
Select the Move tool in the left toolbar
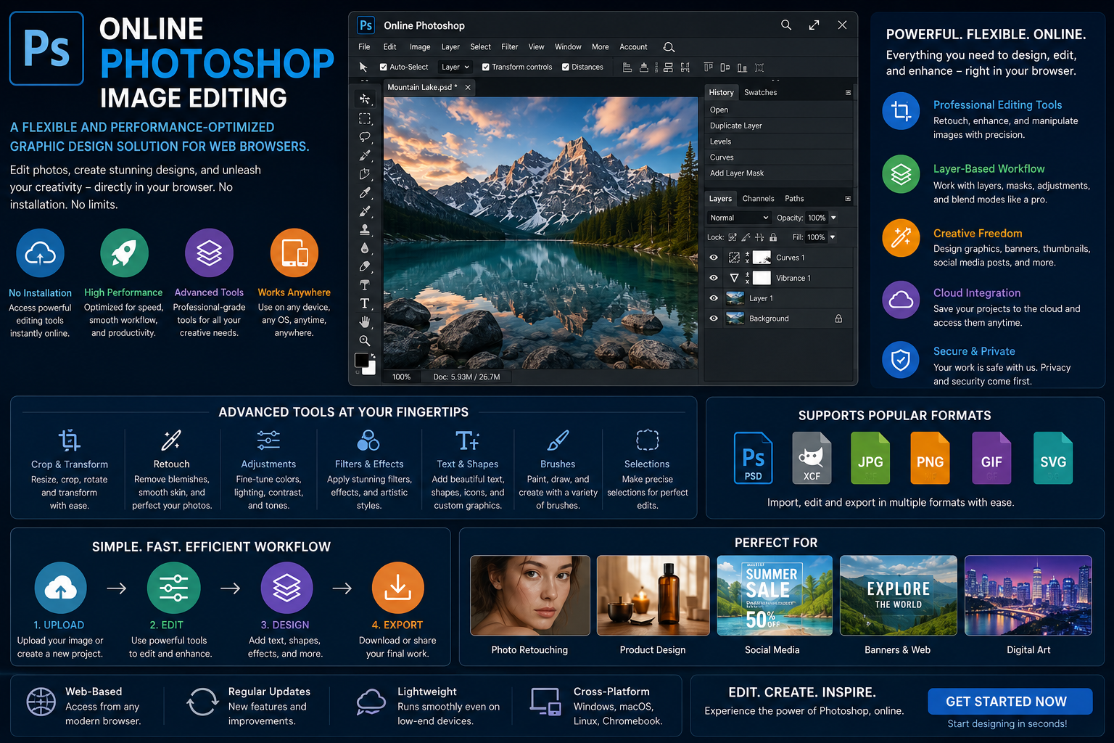(x=365, y=99)
